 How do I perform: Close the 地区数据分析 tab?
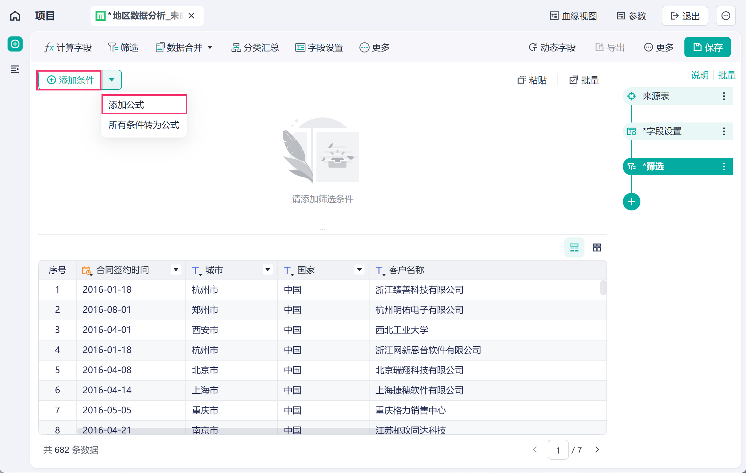pos(191,16)
